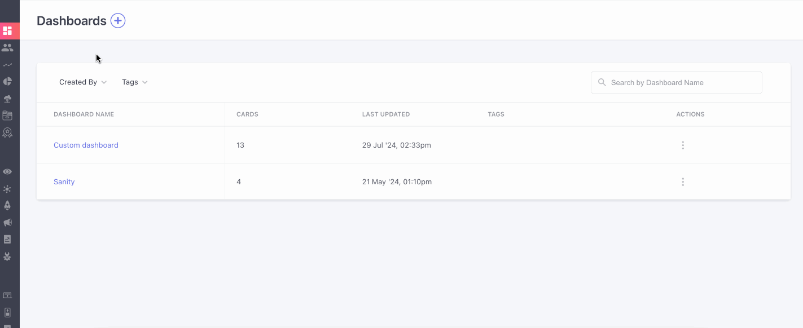Open the file drawer icon in the sidebar
The image size is (803, 328).
(x=7, y=116)
